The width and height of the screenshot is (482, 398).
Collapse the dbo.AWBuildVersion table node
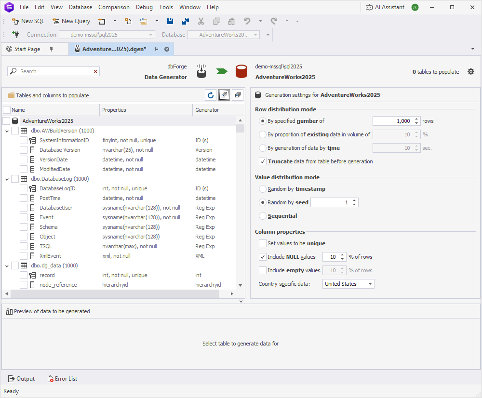[7, 131]
